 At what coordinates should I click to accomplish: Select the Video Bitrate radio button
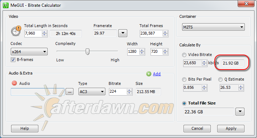(x=184, y=55)
